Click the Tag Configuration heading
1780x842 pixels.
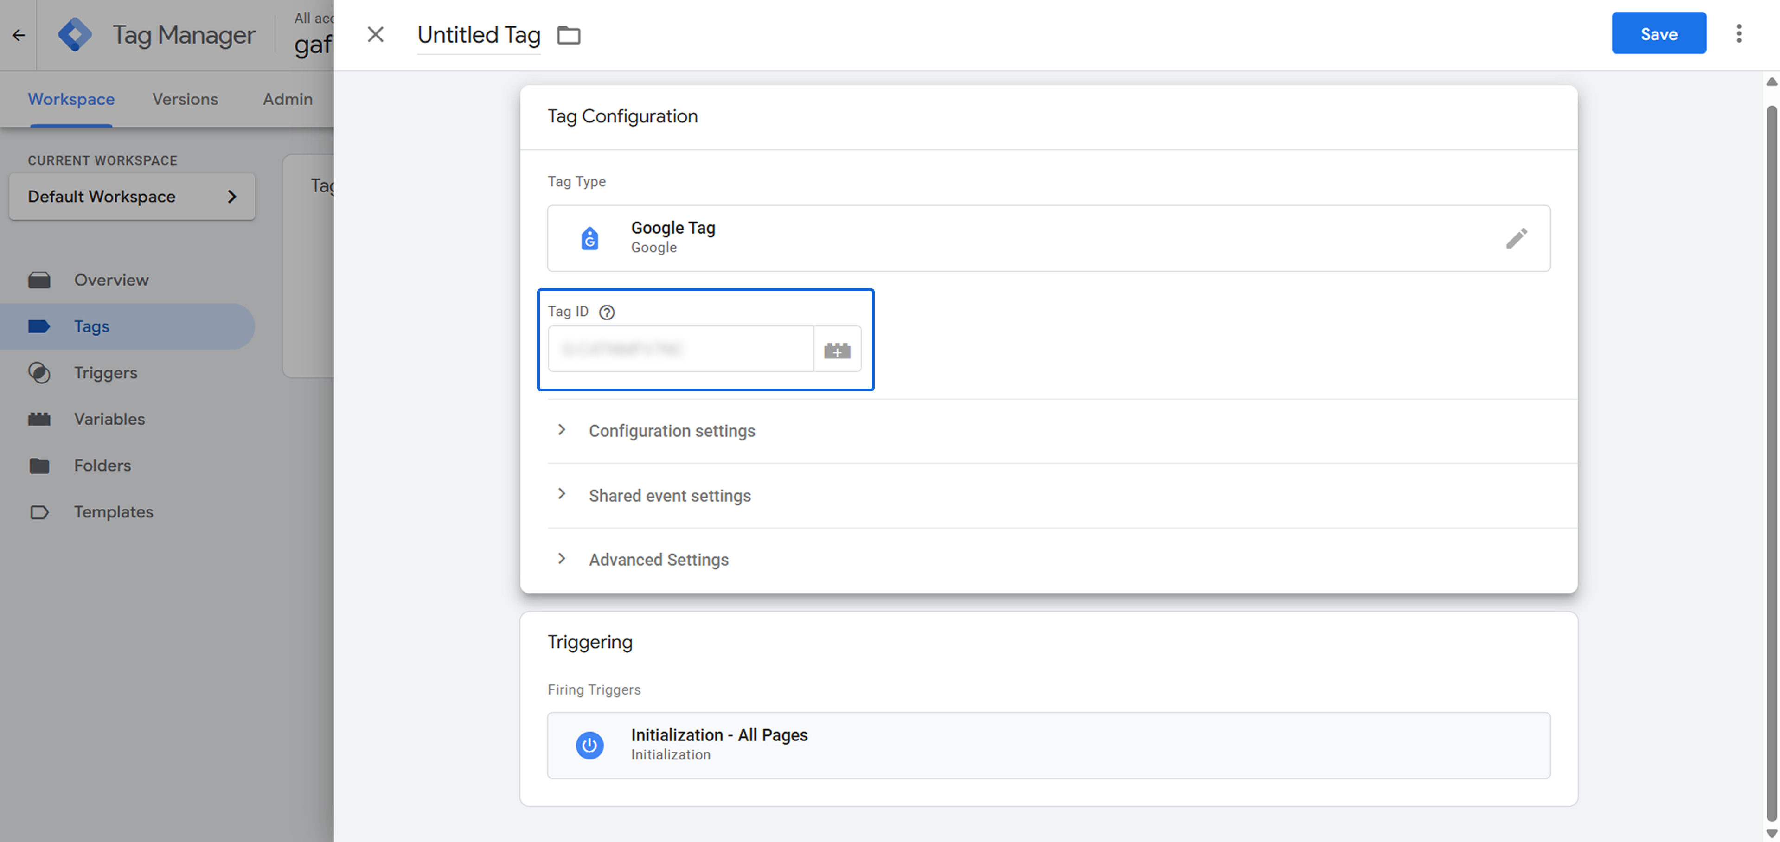(x=622, y=116)
